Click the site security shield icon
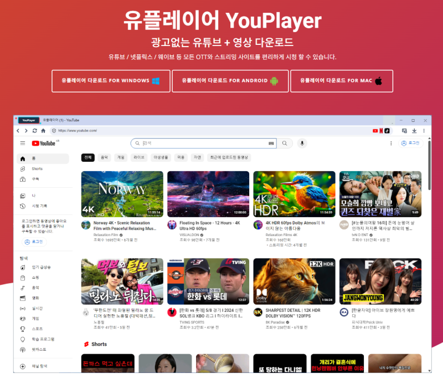The height and width of the screenshot is (379, 443). tap(54, 131)
